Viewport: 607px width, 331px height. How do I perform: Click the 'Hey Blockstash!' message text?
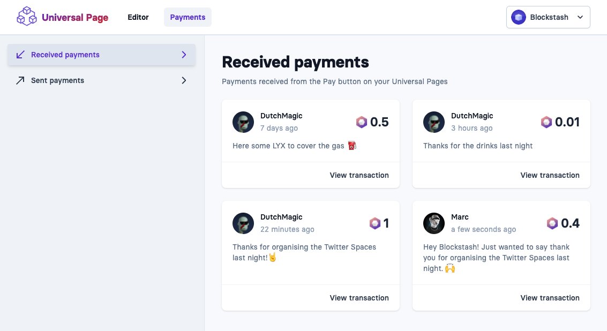[x=496, y=258]
